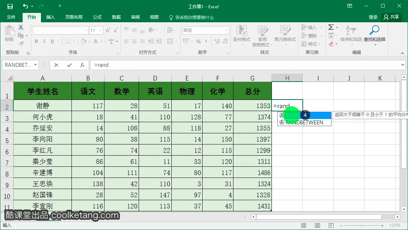Switch to the 公式 tab
Viewport: 408px width, 230px height.
tap(97, 17)
